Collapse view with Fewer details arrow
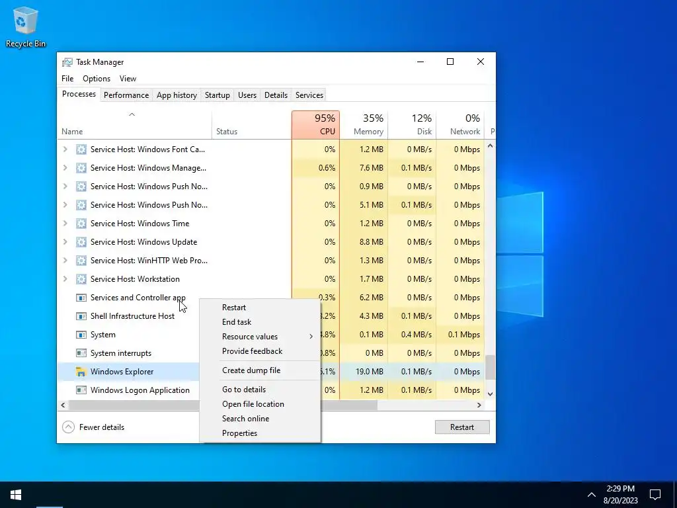This screenshot has height=508, width=677. pyautogui.click(x=68, y=427)
